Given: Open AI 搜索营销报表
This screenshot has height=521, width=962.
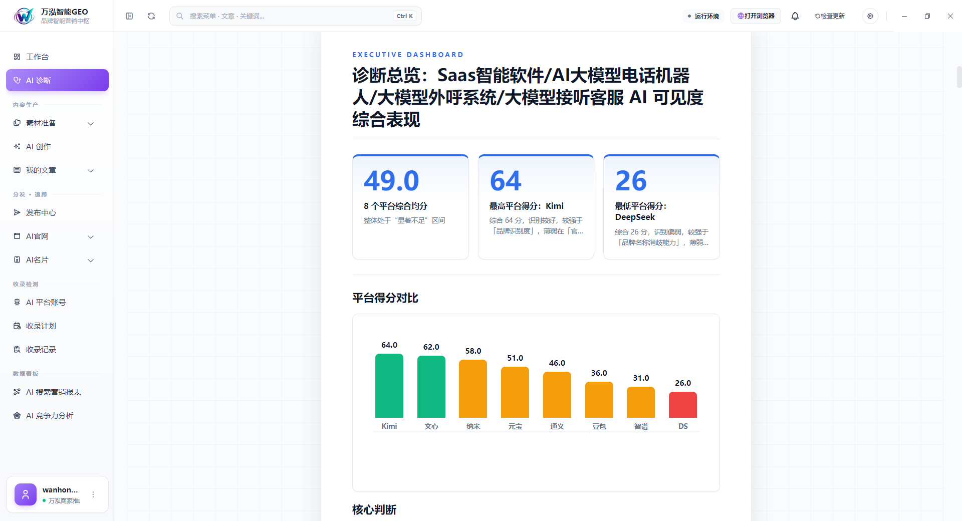Looking at the screenshot, I should [57, 392].
